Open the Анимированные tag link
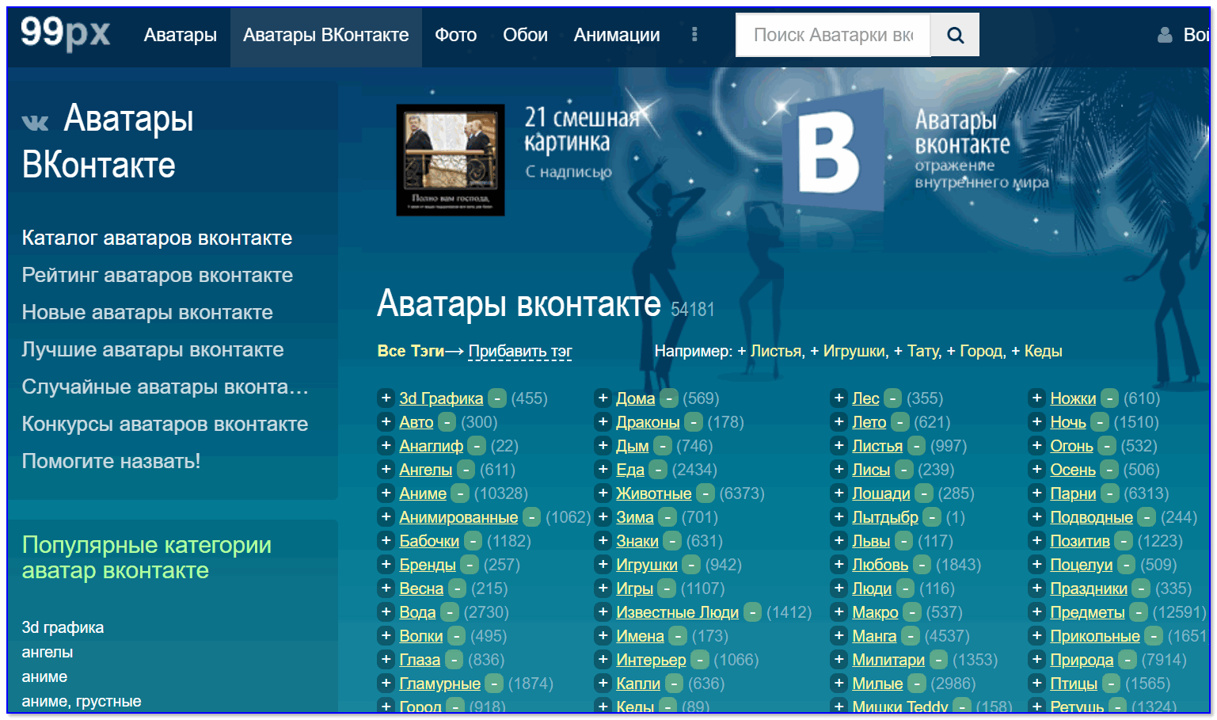Viewport: 1217px width, 720px height. tap(458, 517)
